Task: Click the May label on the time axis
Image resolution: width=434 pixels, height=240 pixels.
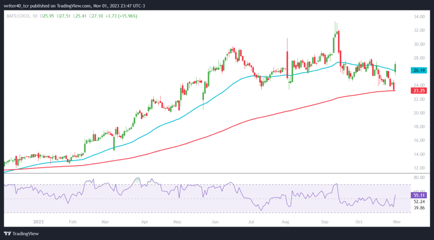Action: [177, 222]
